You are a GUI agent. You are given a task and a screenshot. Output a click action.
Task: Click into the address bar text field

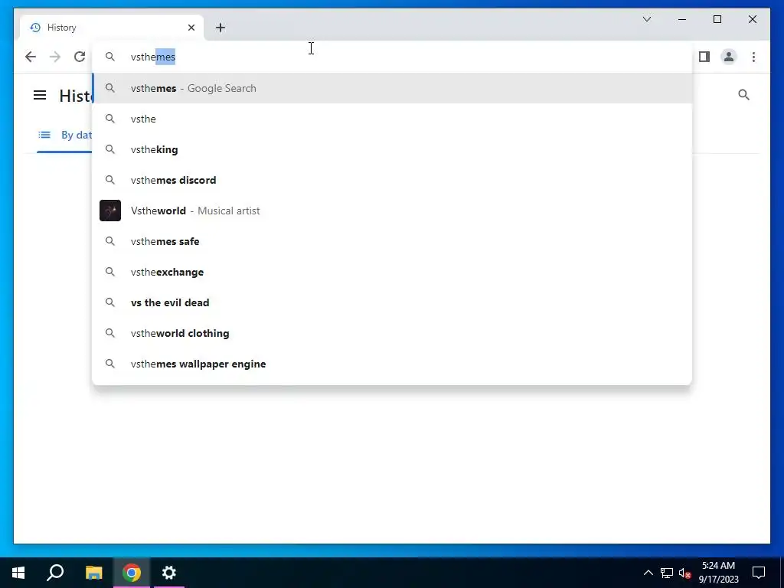[x=392, y=57]
